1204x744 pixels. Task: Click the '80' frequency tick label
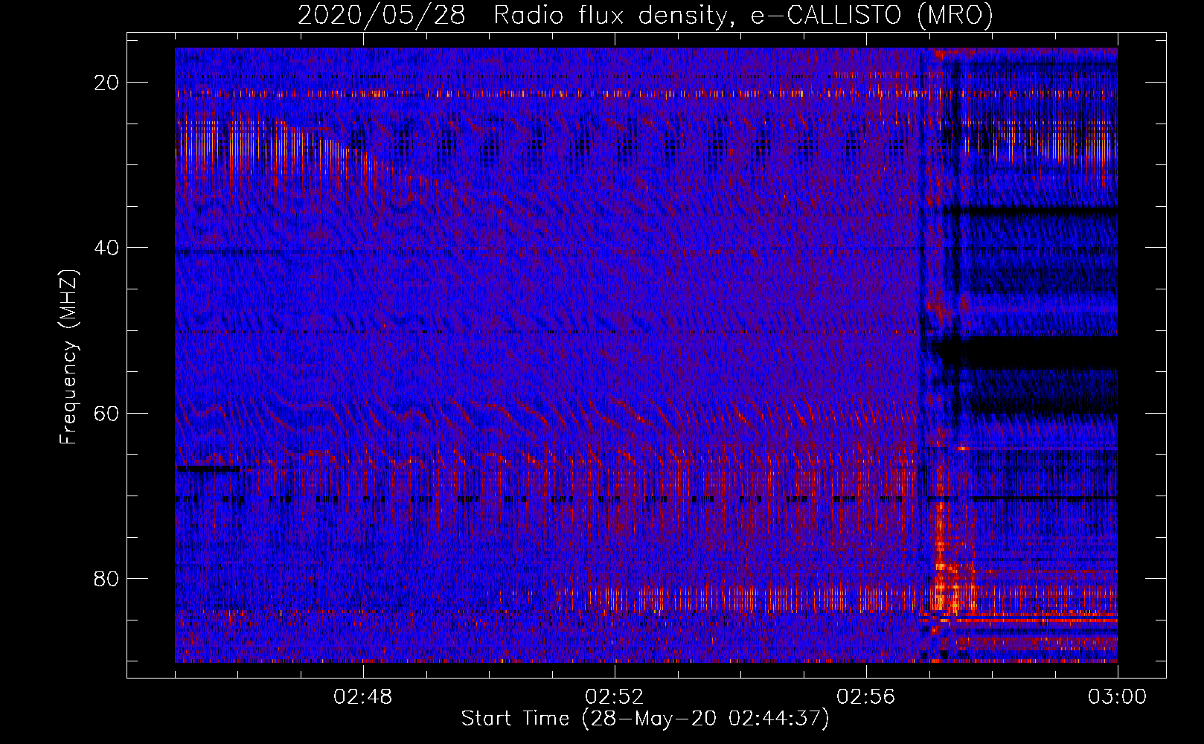(x=106, y=578)
